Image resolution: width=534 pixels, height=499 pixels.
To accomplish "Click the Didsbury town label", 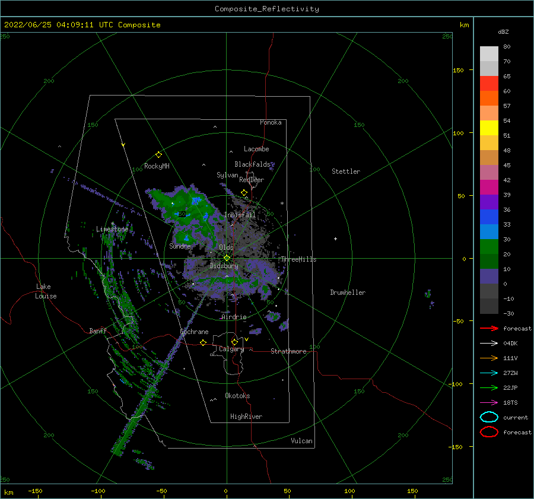I will point(224,266).
